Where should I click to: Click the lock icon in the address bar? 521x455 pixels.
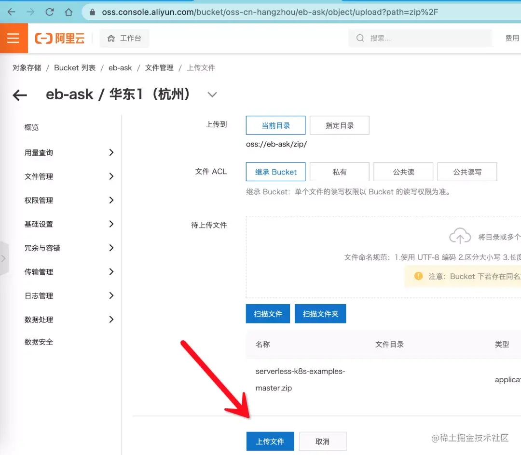[x=92, y=12]
